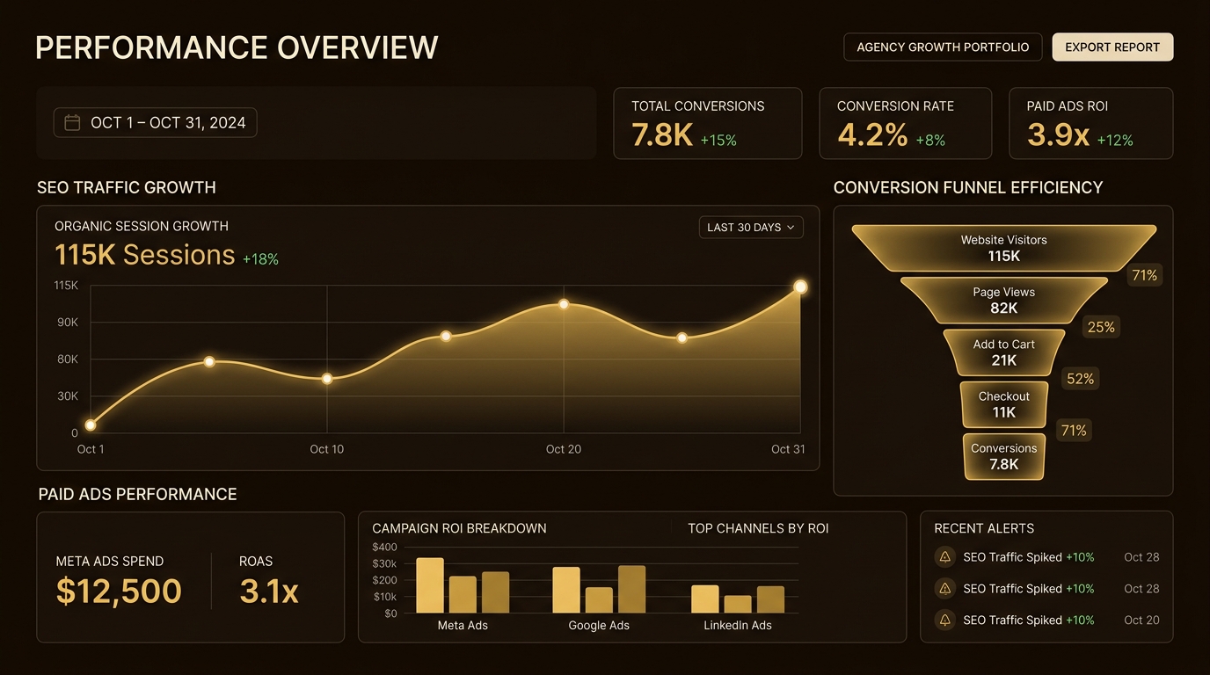This screenshot has height=675, width=1210.
Task: Click the 3.1x ROAS value
Action: tap(269, 592)
